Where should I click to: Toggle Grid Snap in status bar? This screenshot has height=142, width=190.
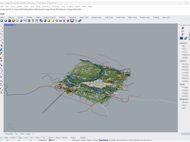(76, 140)
